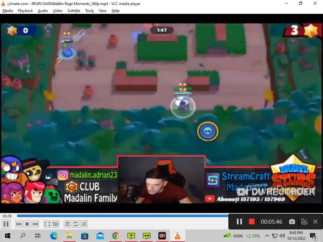The height and width of the screenshot is (242, 323).
Task: Open the Video menu
Action: (x=58, y=11)
